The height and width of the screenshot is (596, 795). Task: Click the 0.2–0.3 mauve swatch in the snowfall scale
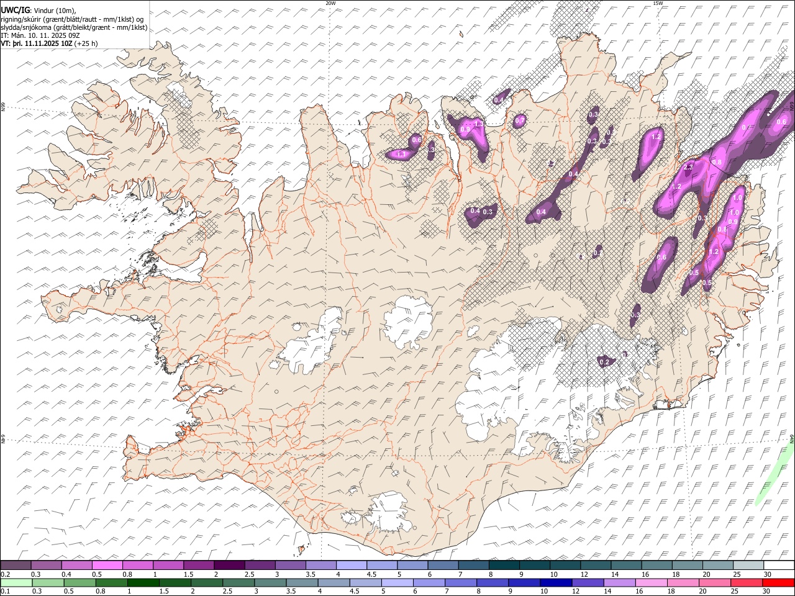tap(16, 565)
